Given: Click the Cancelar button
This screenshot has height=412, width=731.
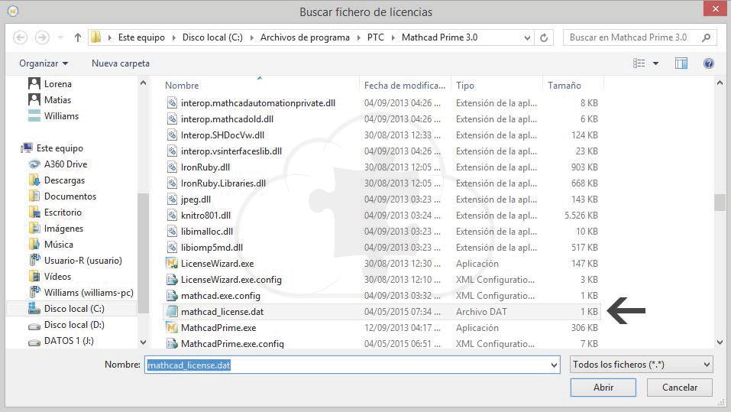Looking at the screenshot, I should point(680,388).
